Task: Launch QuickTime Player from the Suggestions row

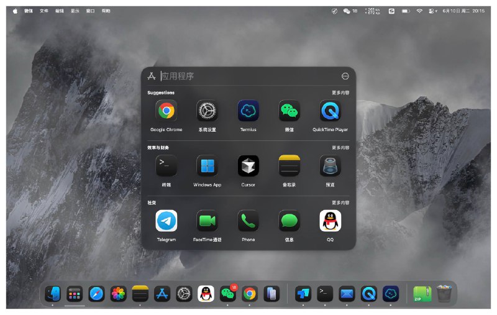Action: tap(330, 111)
